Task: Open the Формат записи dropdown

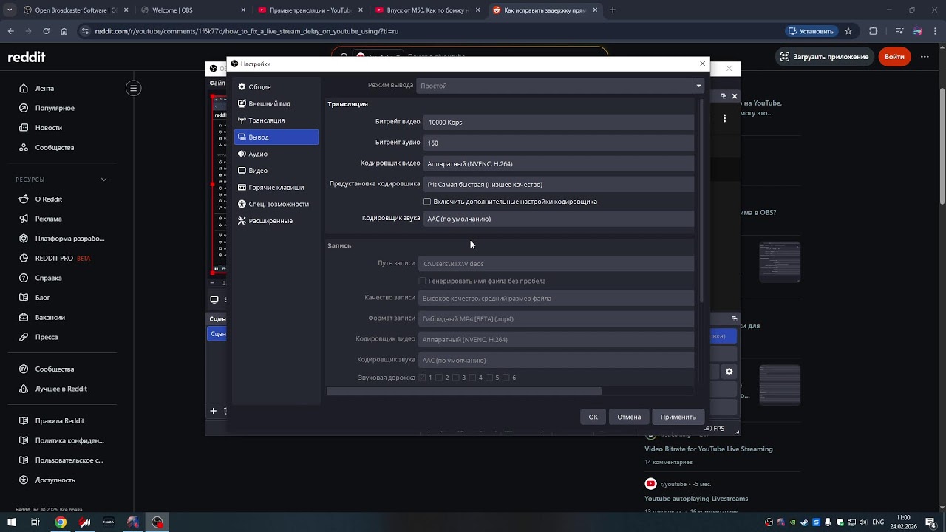Action: pos(556,319)
